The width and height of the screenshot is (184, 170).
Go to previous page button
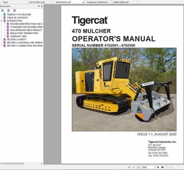pos(133,167)
